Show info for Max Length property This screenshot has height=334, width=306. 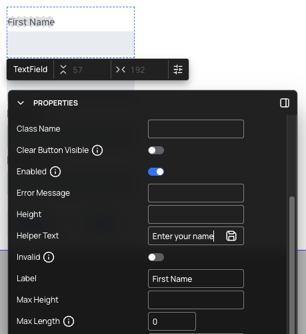coord(69,321)
